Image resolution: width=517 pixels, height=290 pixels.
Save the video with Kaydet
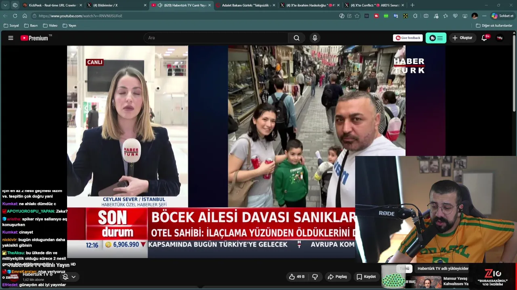(x=366, y=277)
